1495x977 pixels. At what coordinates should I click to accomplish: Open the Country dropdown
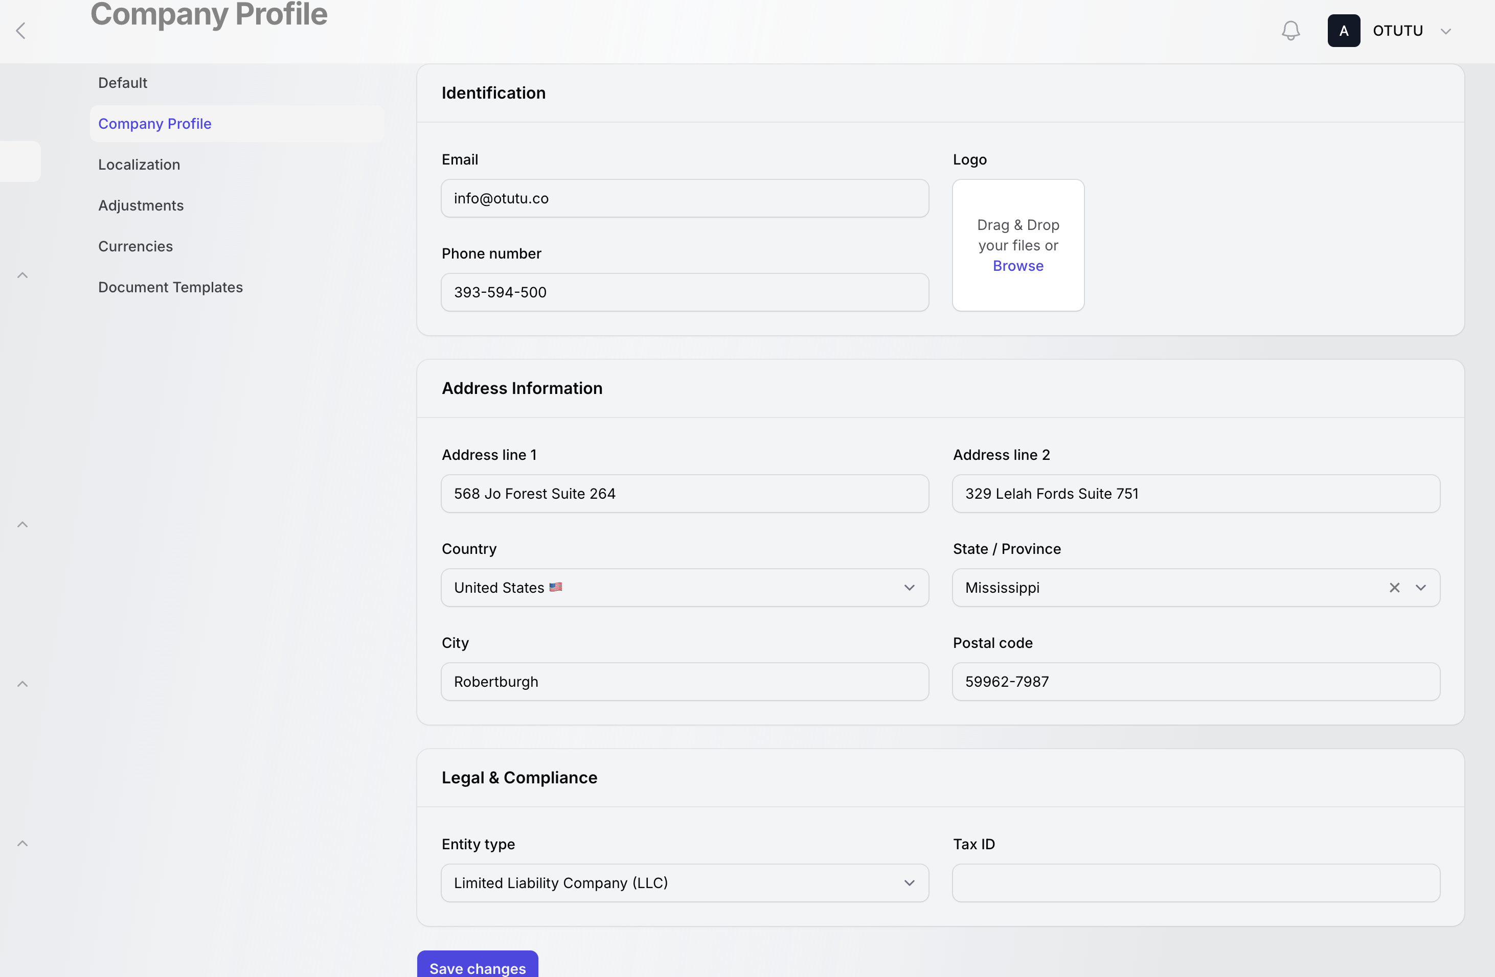pyautogui.click(x=684, y=588)
